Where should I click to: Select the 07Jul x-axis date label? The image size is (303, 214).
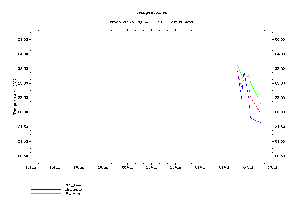click(248, 167)
